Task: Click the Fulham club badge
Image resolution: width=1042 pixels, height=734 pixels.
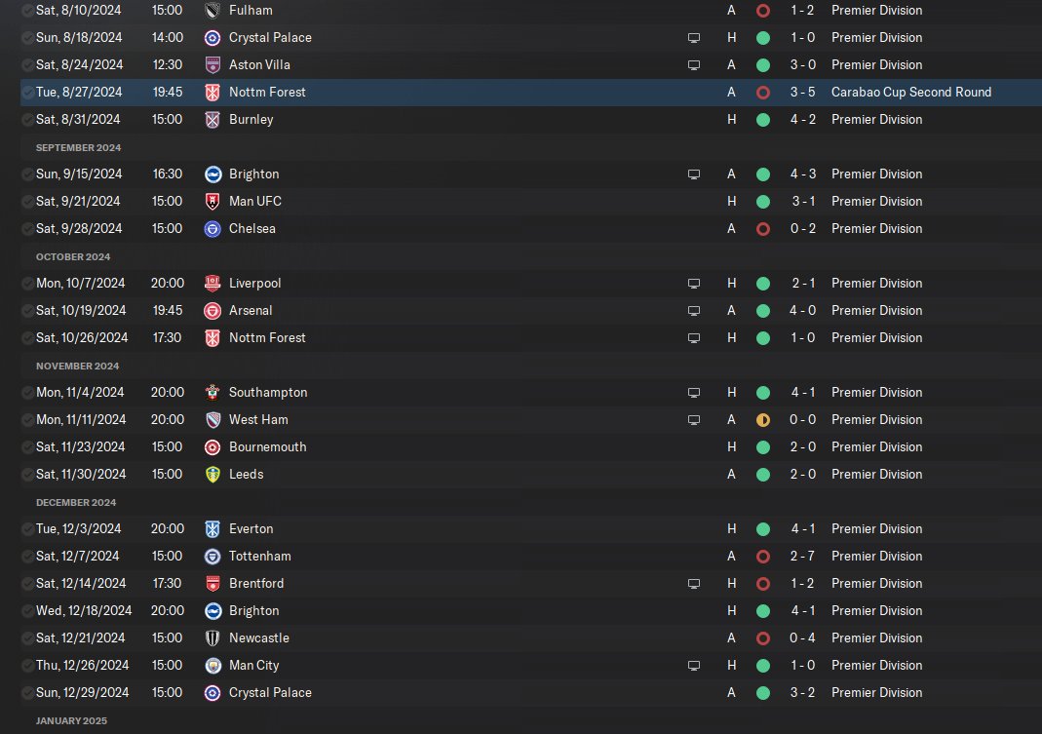Action: point(212,11)
